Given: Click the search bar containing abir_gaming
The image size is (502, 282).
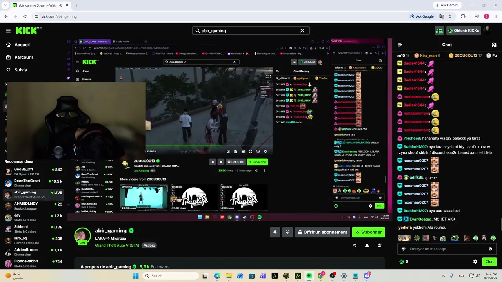Looking at the screenshot, I should click(251, 31).
